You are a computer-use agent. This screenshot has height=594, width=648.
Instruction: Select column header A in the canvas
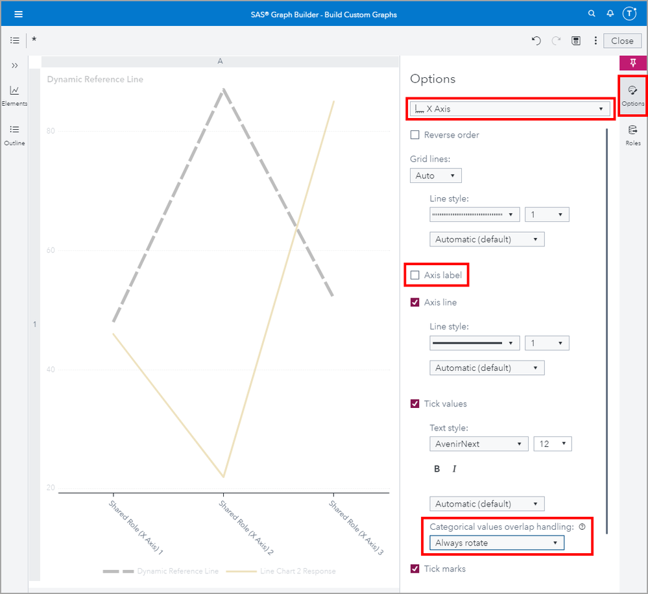click(x=220, y=61)
